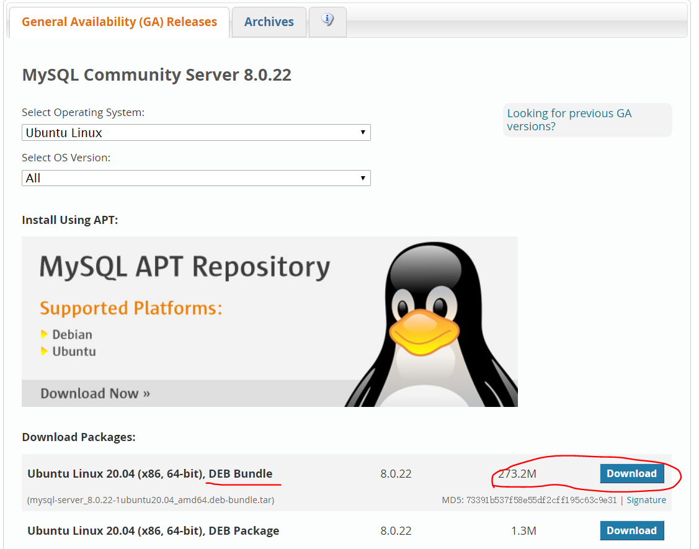Open the Select Operating System dropdown
699x549 pixels.
(196, 132)
